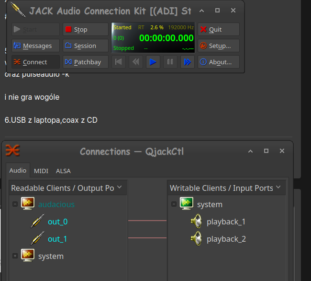Collapse the system writable client tree
This screenshot has height=281, width=311.
click(x=174, y=204)
